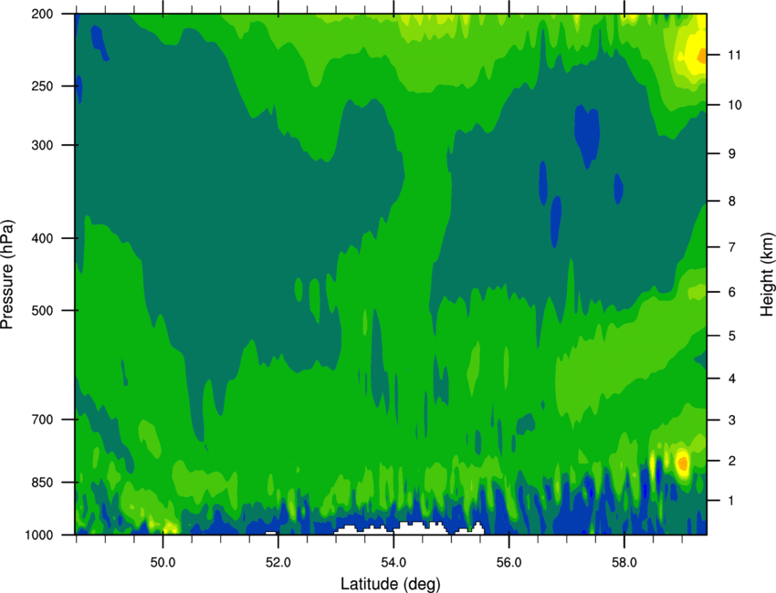Viewport: 776px width, 593px height.
Task: Click the 56.0 latitude tick label
Action: 509,563
